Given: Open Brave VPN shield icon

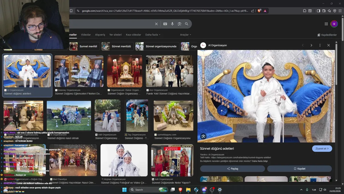Looking at the screenshot, I should coord(335,11).
